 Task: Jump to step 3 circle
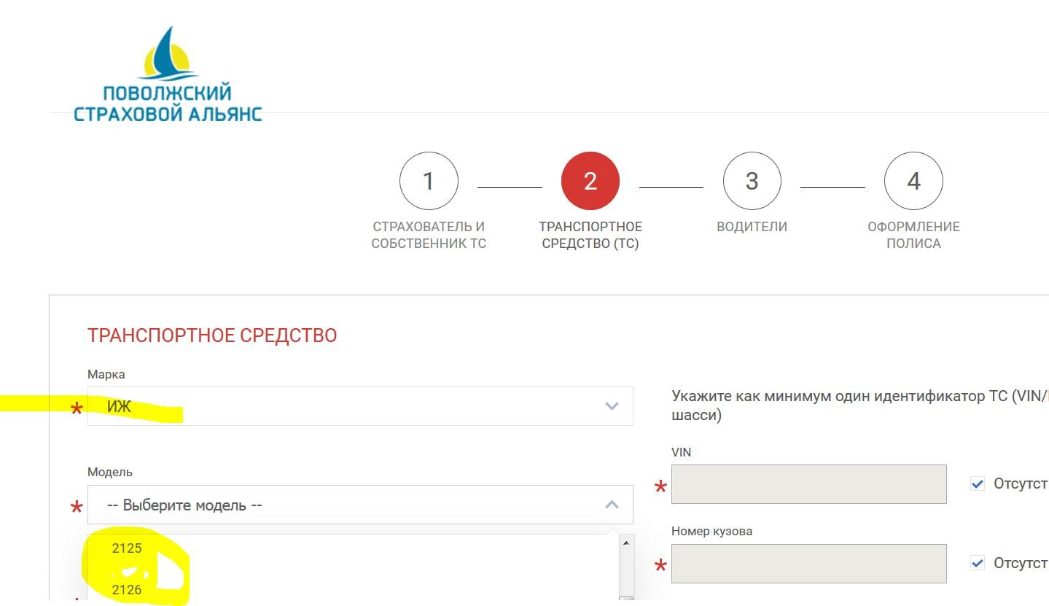752,181
